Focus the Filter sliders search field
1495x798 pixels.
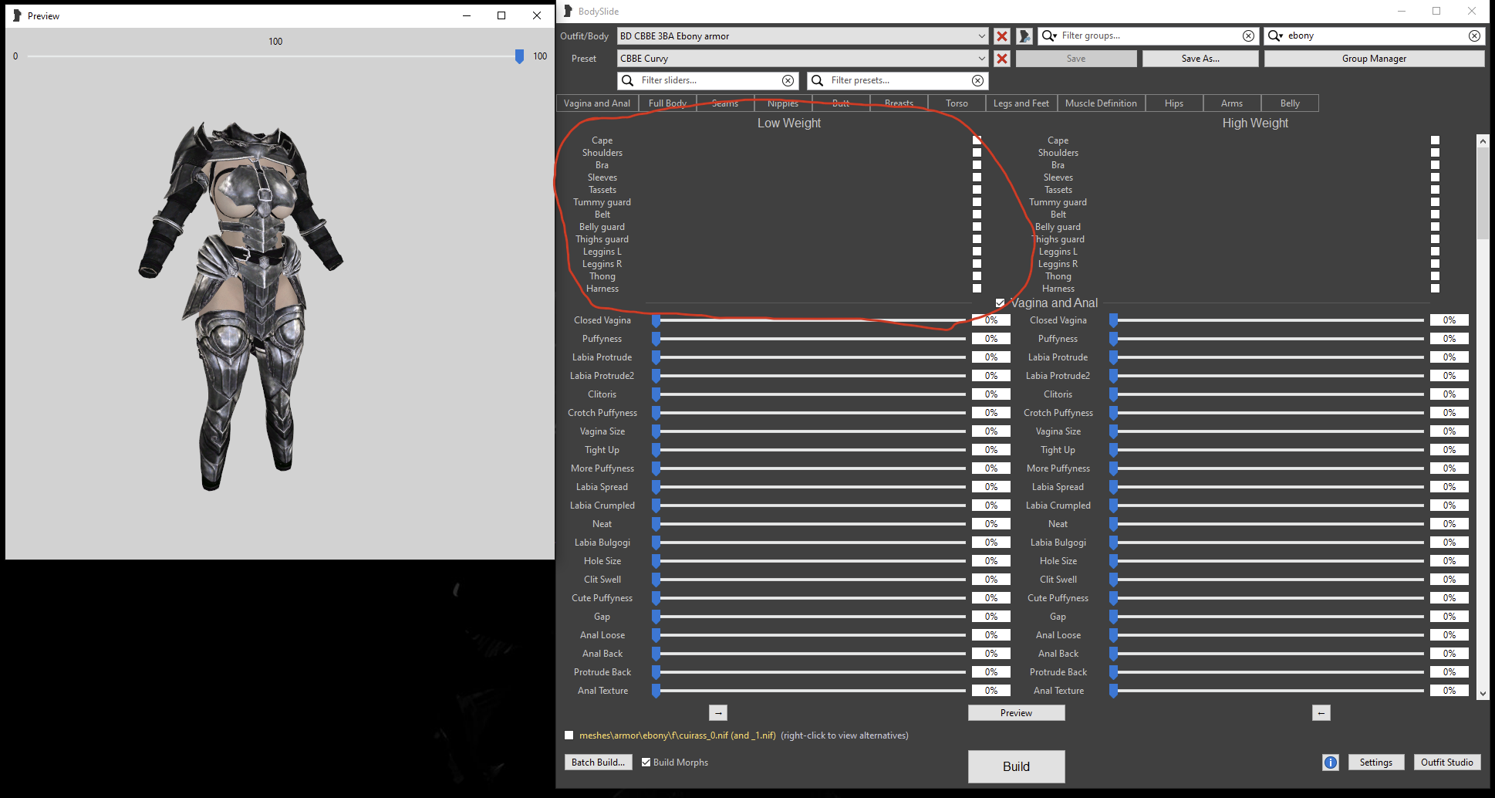click(708, 80)
